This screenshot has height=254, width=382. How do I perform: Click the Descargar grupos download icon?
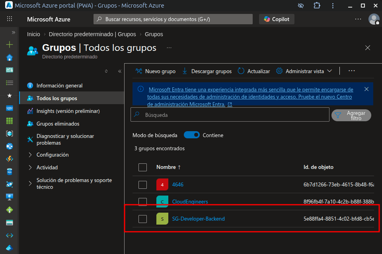click(185, 71)
